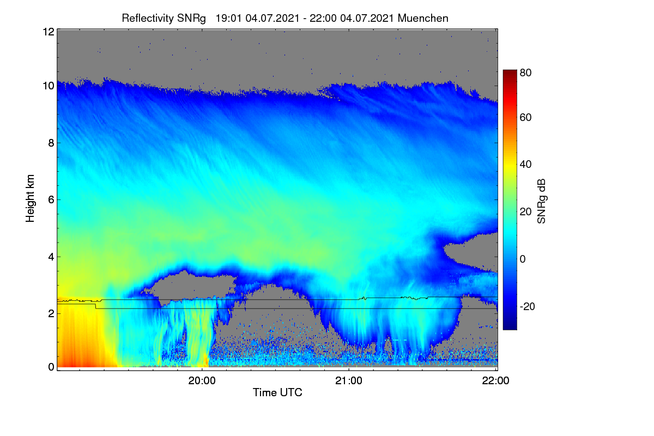Click the dark red top of the colorbar

click(509, 74)
